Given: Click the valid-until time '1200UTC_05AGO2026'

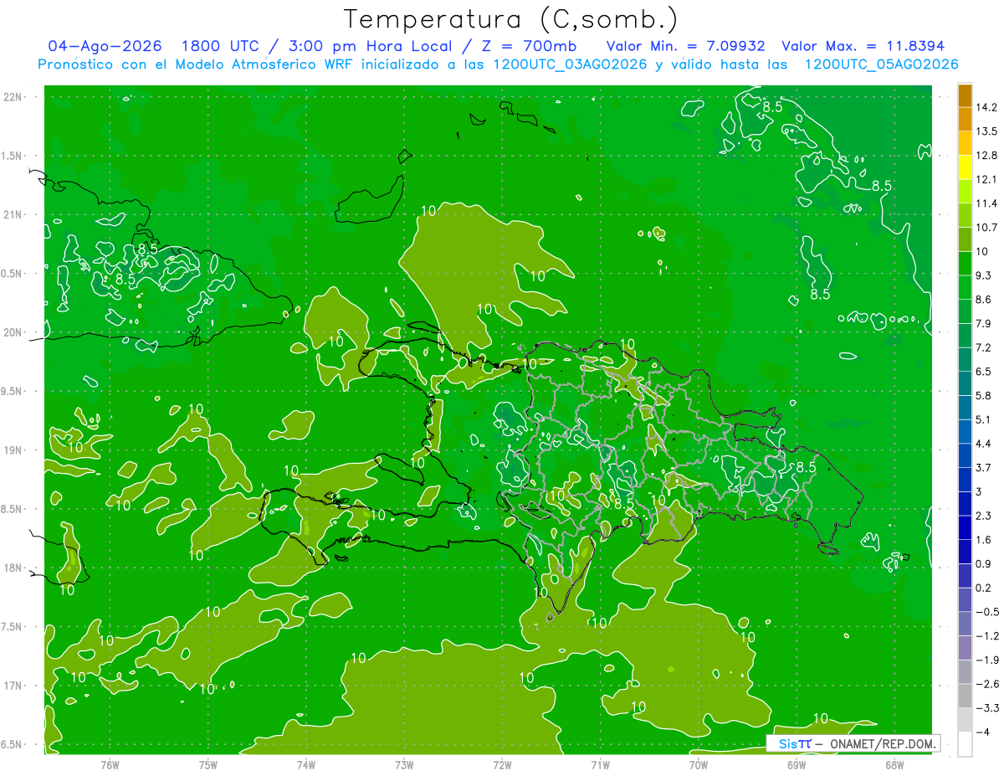Looking at the screenshot, I should [881, 64].
